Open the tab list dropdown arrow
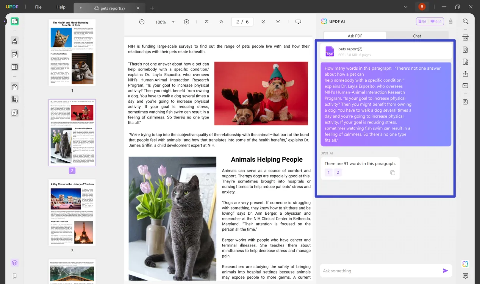The image size is (480, 284). pyautogui.click(x=80, y=8)
